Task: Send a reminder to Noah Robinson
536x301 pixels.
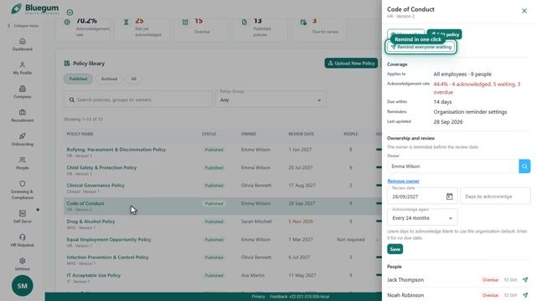Action: pyautogui.click(x=525, y=295)
